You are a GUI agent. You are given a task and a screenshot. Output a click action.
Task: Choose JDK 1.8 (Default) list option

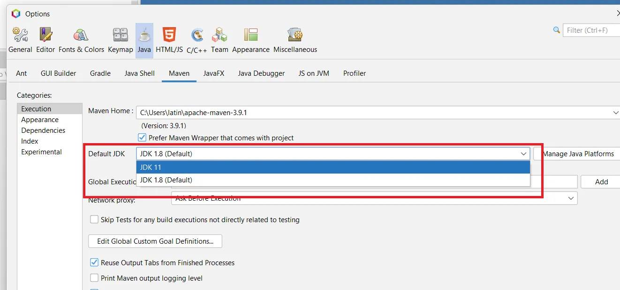333,180
